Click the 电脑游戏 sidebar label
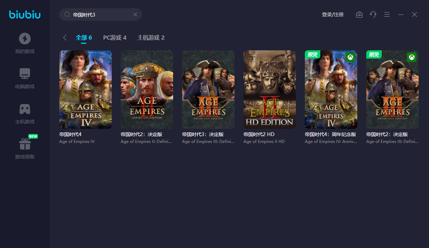Image resolution: width=429 pixels, height=248 pixels. pos(25,87)
